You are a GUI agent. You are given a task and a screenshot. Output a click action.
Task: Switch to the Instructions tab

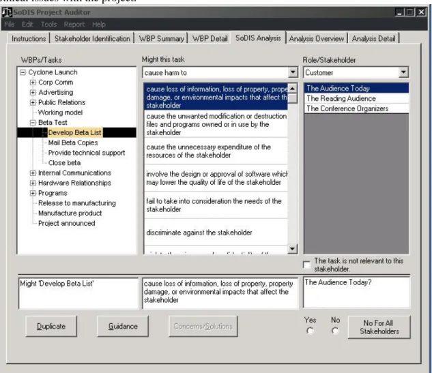pos(29,39)
